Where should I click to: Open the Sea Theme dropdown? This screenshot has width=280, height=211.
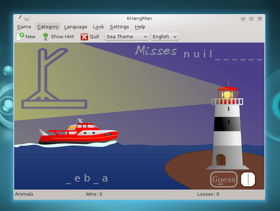click(x=127, y=36)
